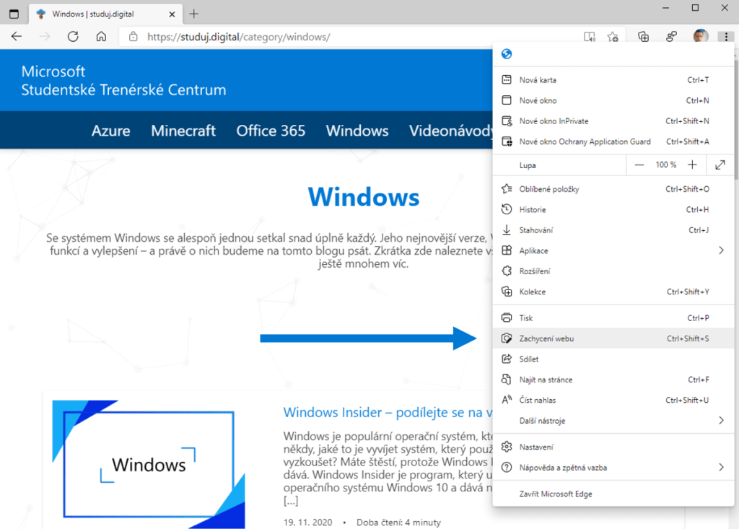
Task: Open the Collections toolbar icon
Action: pos(643,37)
